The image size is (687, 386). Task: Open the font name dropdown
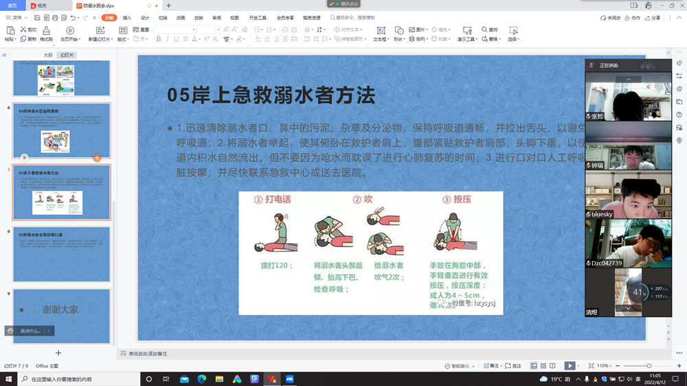(x=194, y=30)
